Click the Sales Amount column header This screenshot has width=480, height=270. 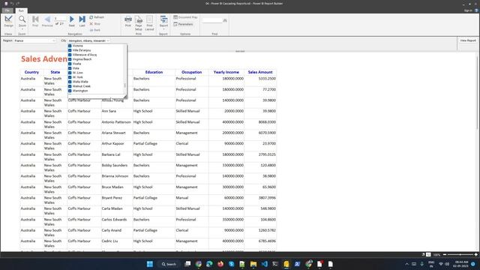260,72
